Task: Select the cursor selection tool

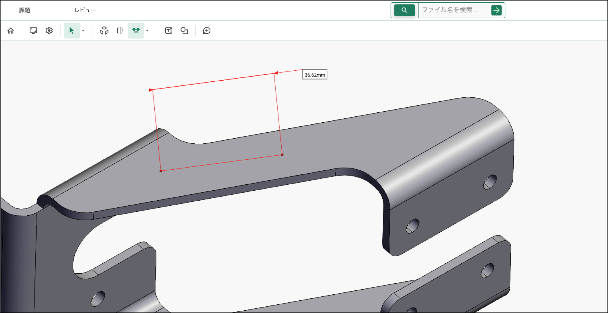Action: click(x=72, y=31)
